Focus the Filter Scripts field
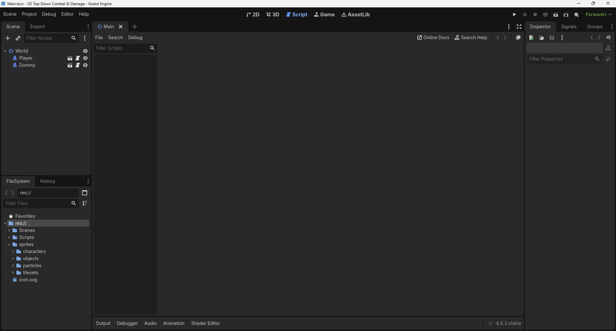The width and height of the screenshot is (616, 331). point(125,48)
